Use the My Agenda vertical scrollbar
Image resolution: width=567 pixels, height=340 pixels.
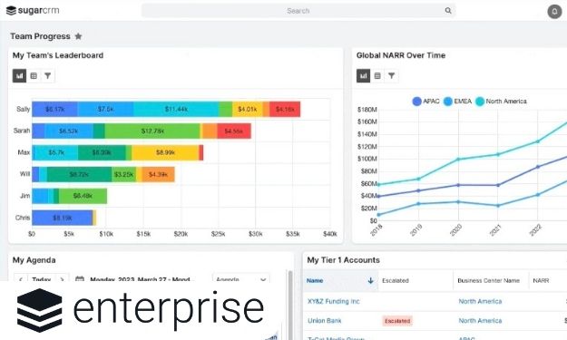click(x=290, y=305)
